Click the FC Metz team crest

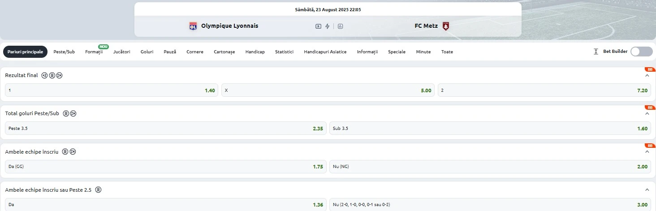click(445, 26)
